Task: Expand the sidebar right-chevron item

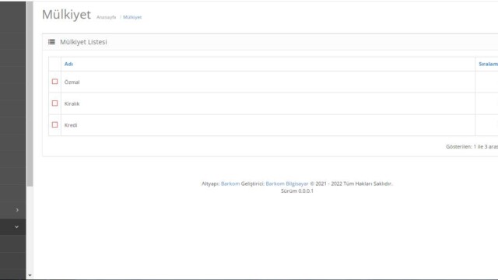Action: [17, 210]
